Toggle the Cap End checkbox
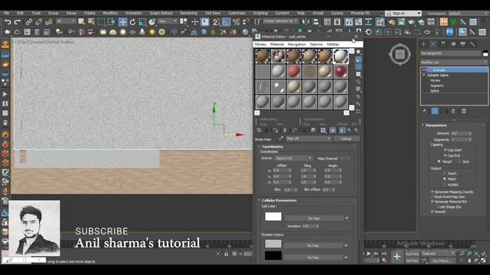The width and height of the screenshot is (490, 275). pos(445,156)
